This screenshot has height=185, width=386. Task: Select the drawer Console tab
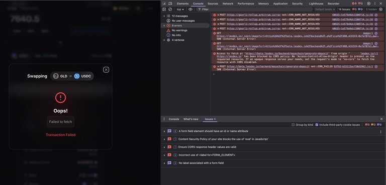[174, 119]
